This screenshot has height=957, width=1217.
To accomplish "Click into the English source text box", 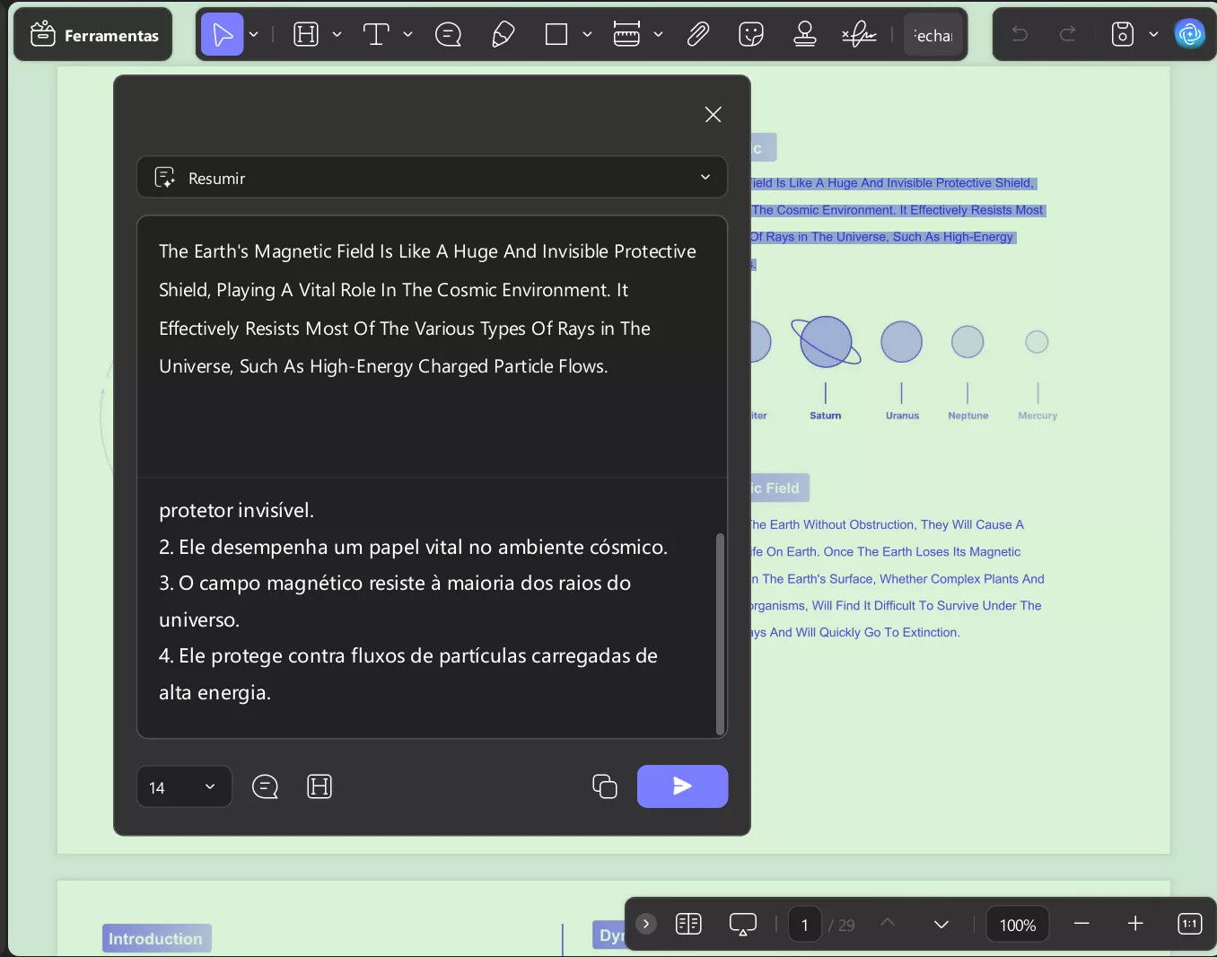I will coord(432,347).
